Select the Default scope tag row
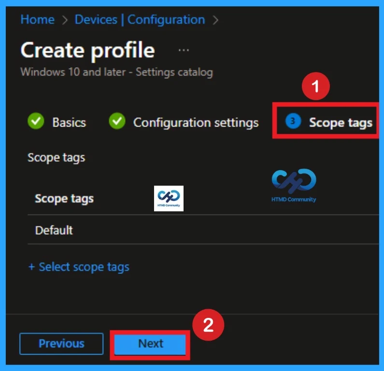384x371 pixels. (203, 230)
